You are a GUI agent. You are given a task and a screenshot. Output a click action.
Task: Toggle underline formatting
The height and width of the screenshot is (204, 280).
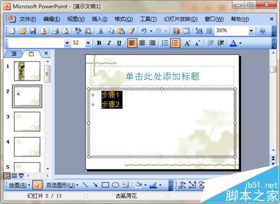[x=119, y=43]
